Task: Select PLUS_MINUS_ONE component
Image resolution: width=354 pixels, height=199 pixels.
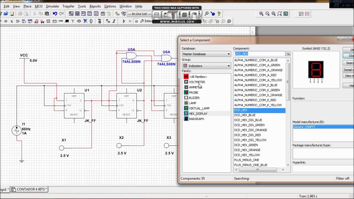Action: point(247,160)
